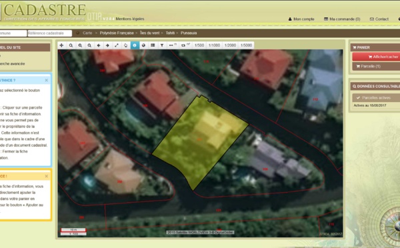Activate the area measure tool (m²)
The width and height of the screenshot is (400, 248).
tap(186, 45)
